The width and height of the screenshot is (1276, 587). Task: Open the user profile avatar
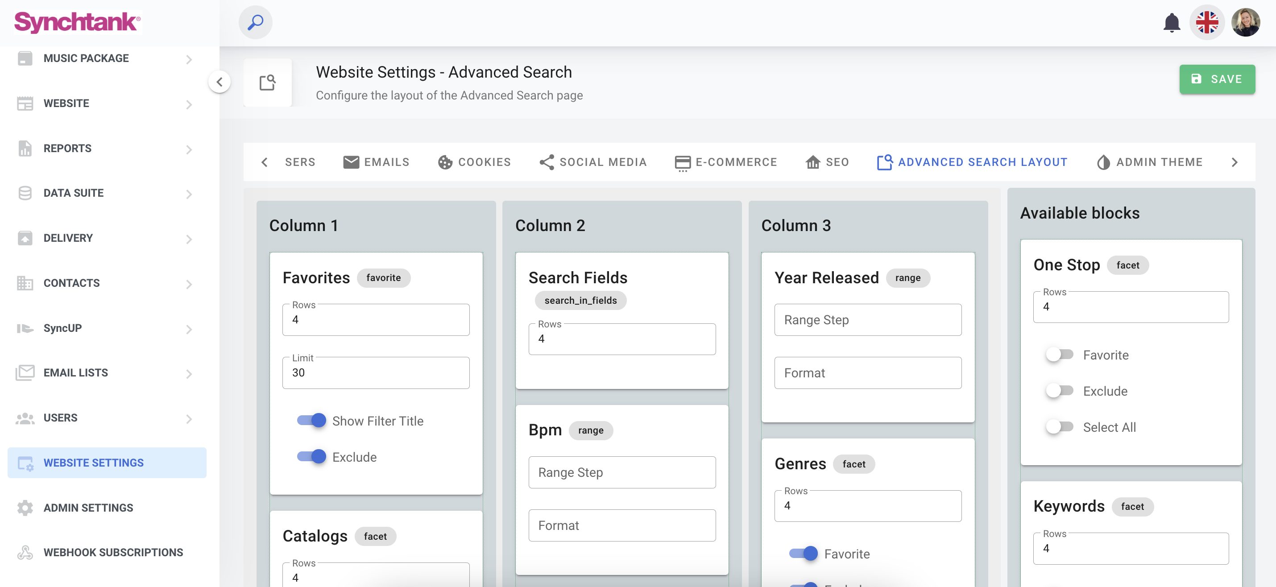(x=1245, y=23)
